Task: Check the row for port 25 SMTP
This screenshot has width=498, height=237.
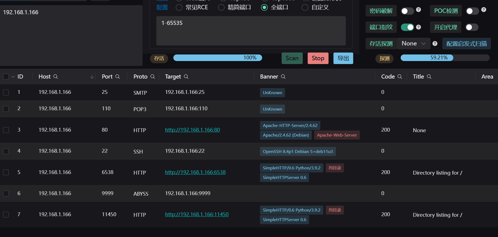Action: 6,93
